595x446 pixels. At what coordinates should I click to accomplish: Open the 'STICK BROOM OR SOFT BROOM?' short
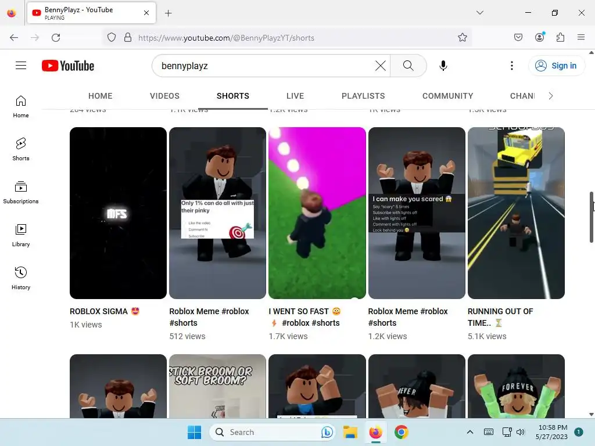pos(217,386)
